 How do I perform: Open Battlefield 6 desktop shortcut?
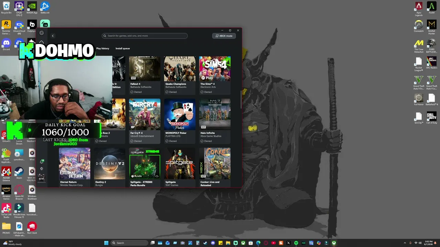[x=432, y=99]
